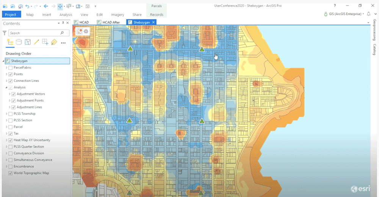Select List By Data Source view
This screenshot has width=379, height=197.
19,42
